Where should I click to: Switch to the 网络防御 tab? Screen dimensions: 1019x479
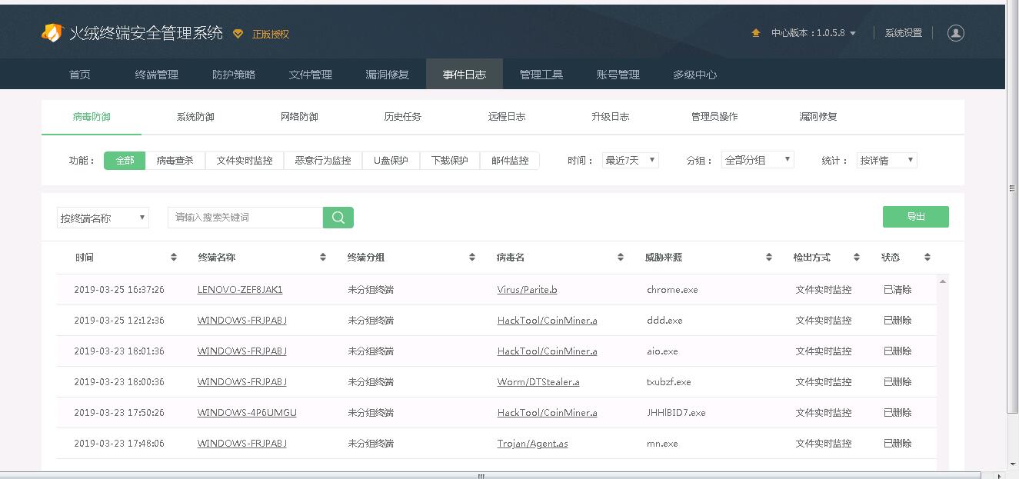(x=299, y=117)
